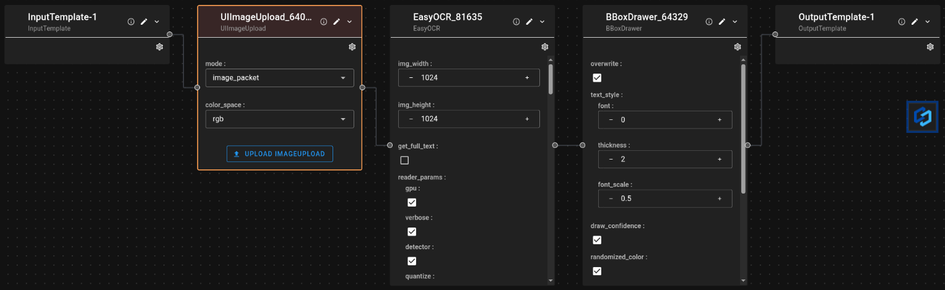Viewport: 945px width, 290px height.
Task: Click the img_height input field
Action: click(469, 119)
